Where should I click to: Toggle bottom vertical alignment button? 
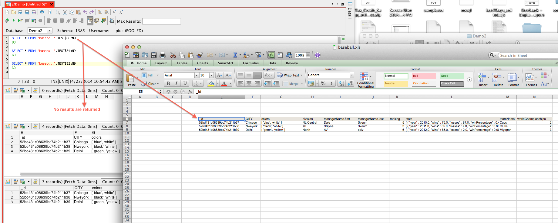(x=257, y=75)
